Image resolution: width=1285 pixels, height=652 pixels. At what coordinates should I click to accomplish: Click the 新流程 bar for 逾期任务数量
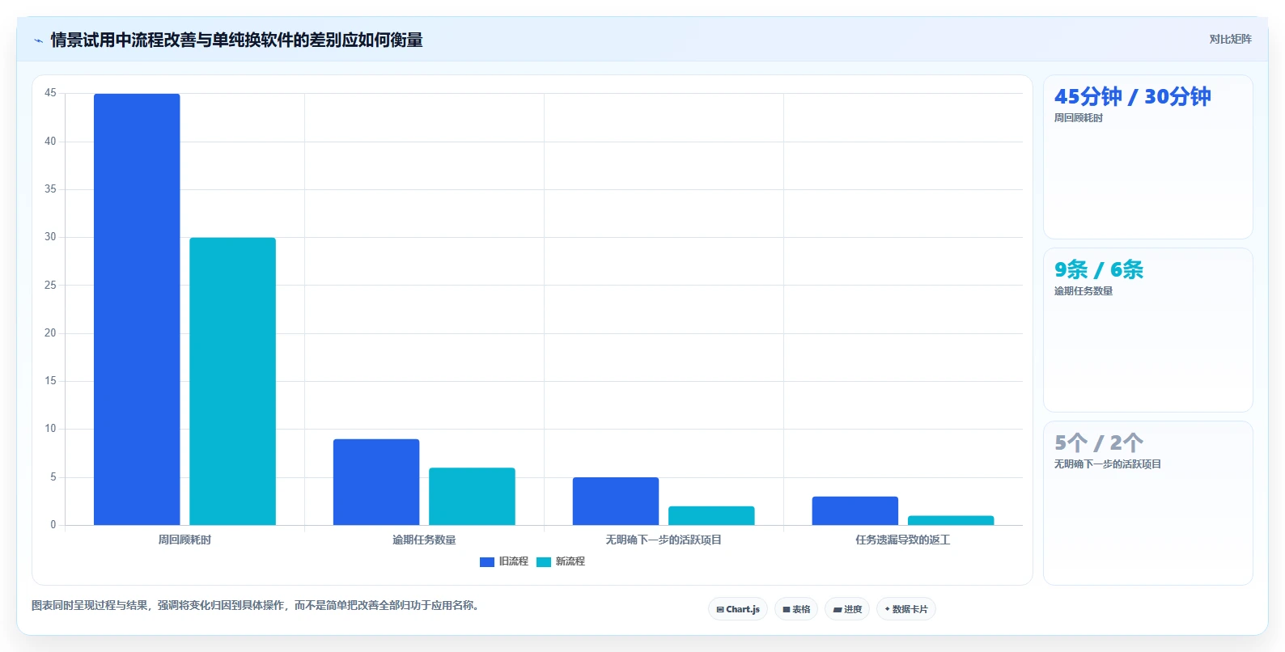[472, 496]
